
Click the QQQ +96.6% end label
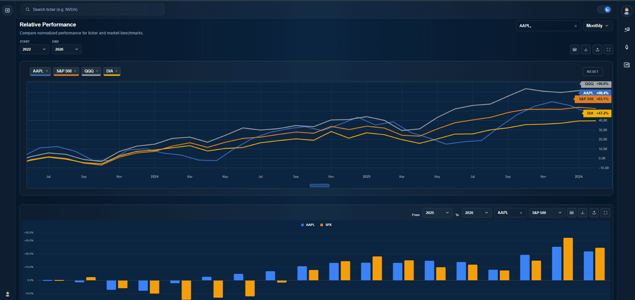(596, 84)
